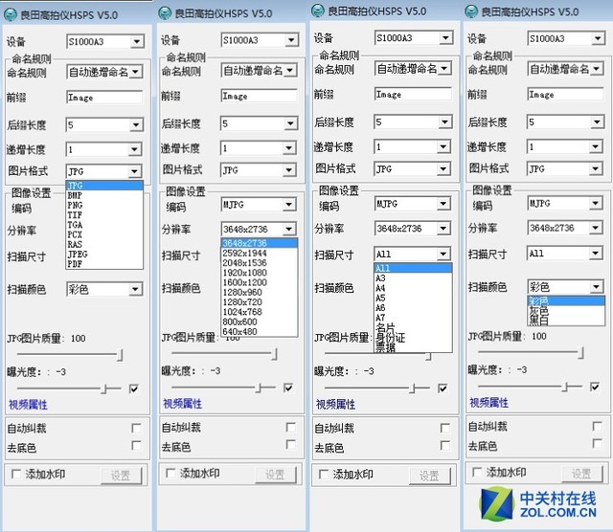The width and height of the screenshot is (613, 532).
Task: Click 前缀 Image field in the fourth window
Action: click(x=565, y=94)
